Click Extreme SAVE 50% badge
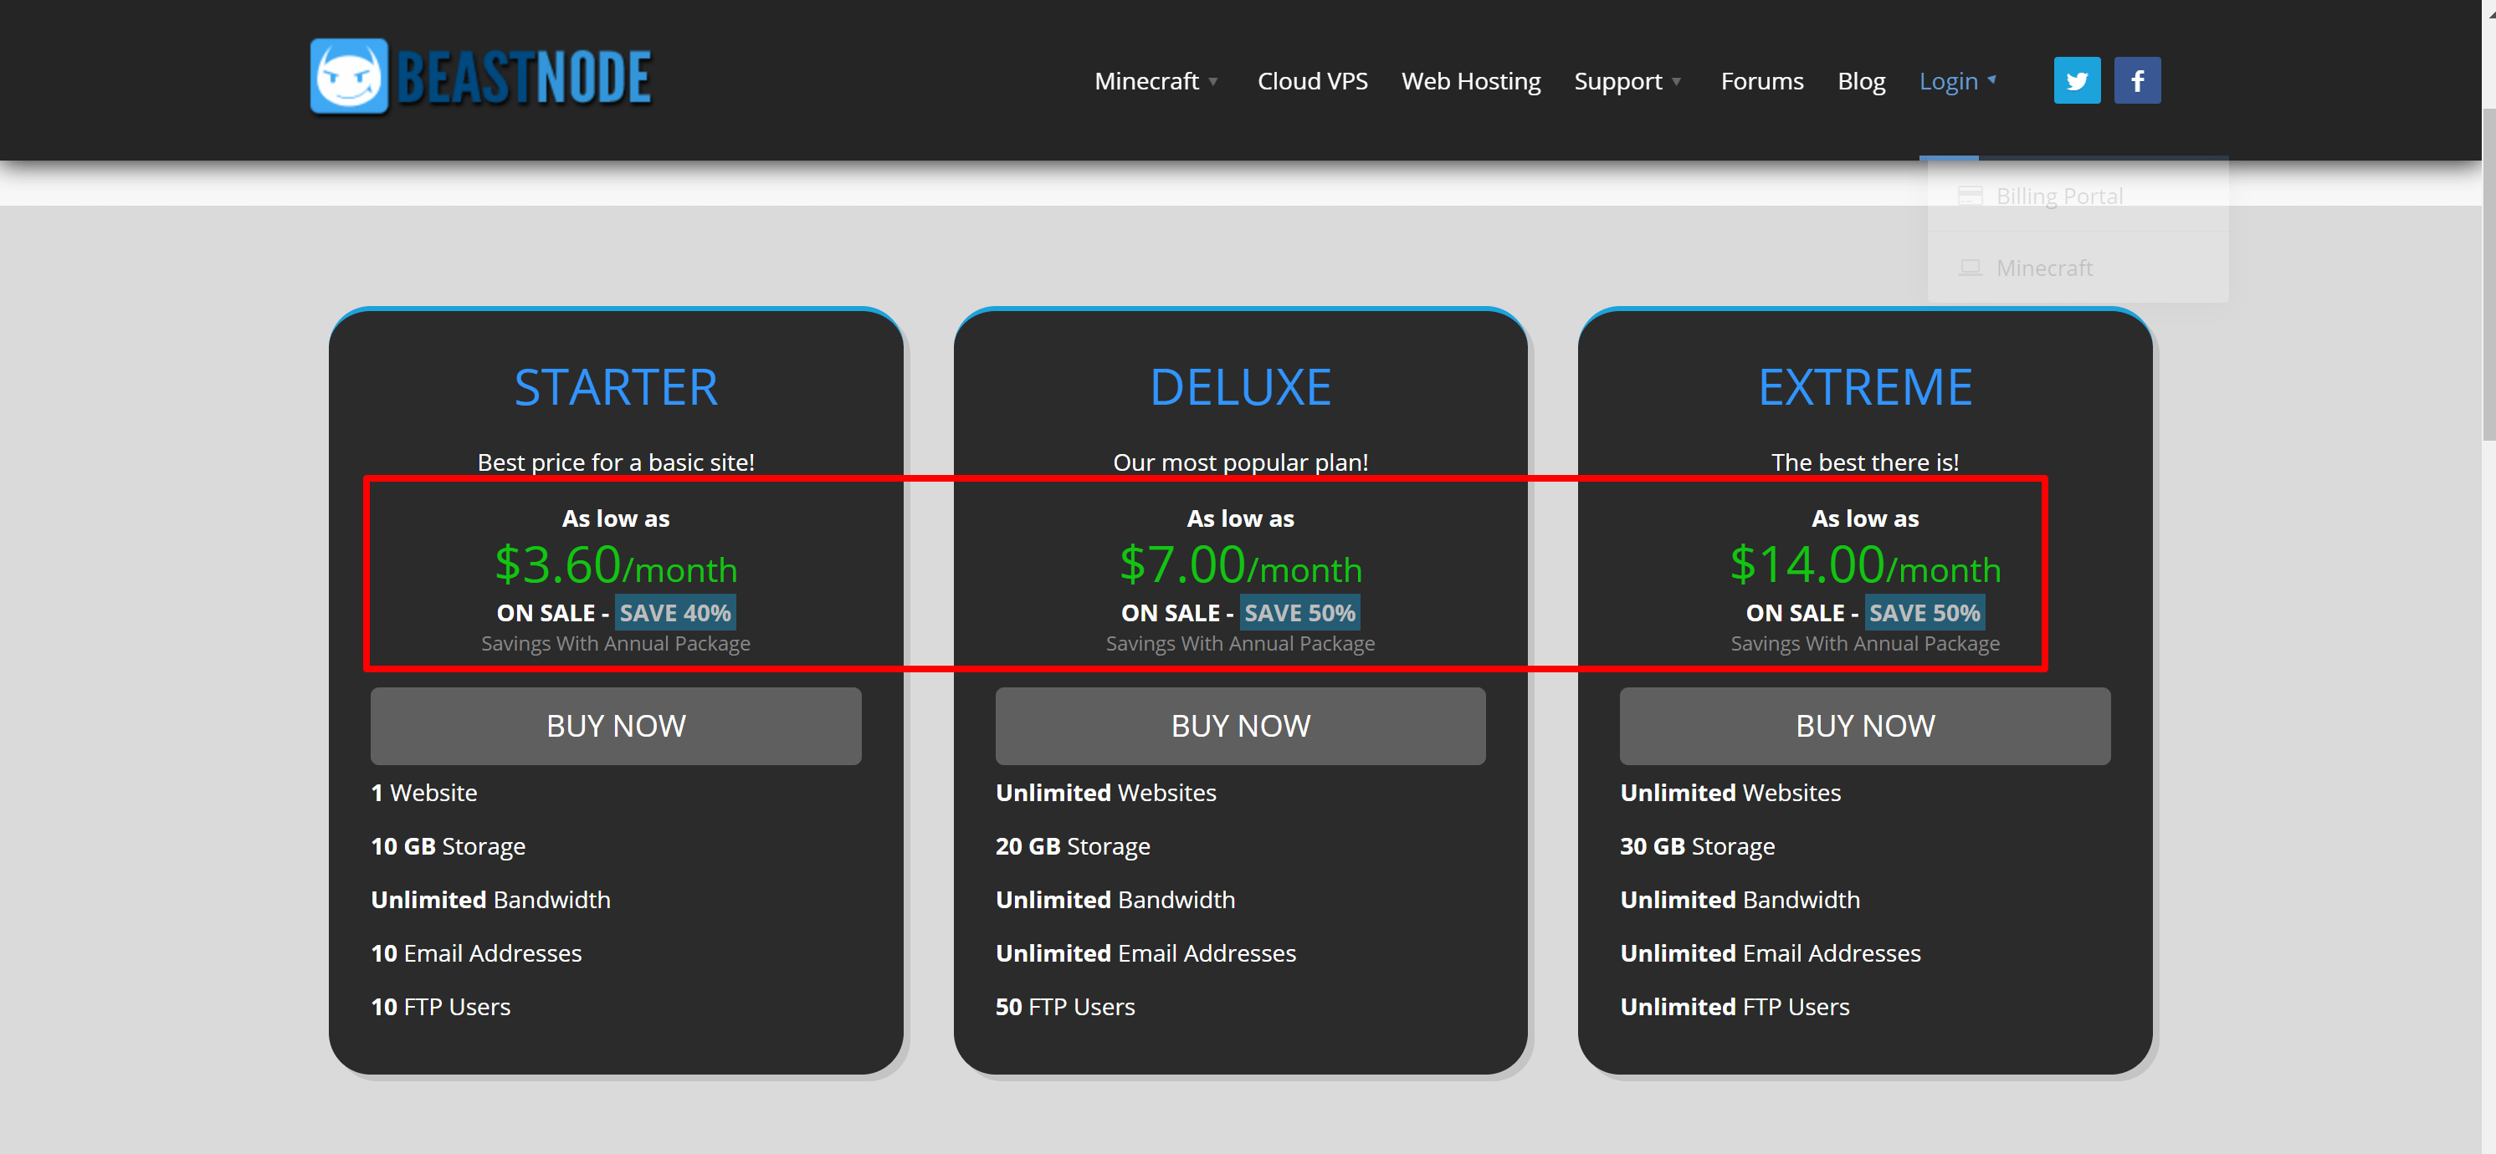 click(x=1925, y=613)
